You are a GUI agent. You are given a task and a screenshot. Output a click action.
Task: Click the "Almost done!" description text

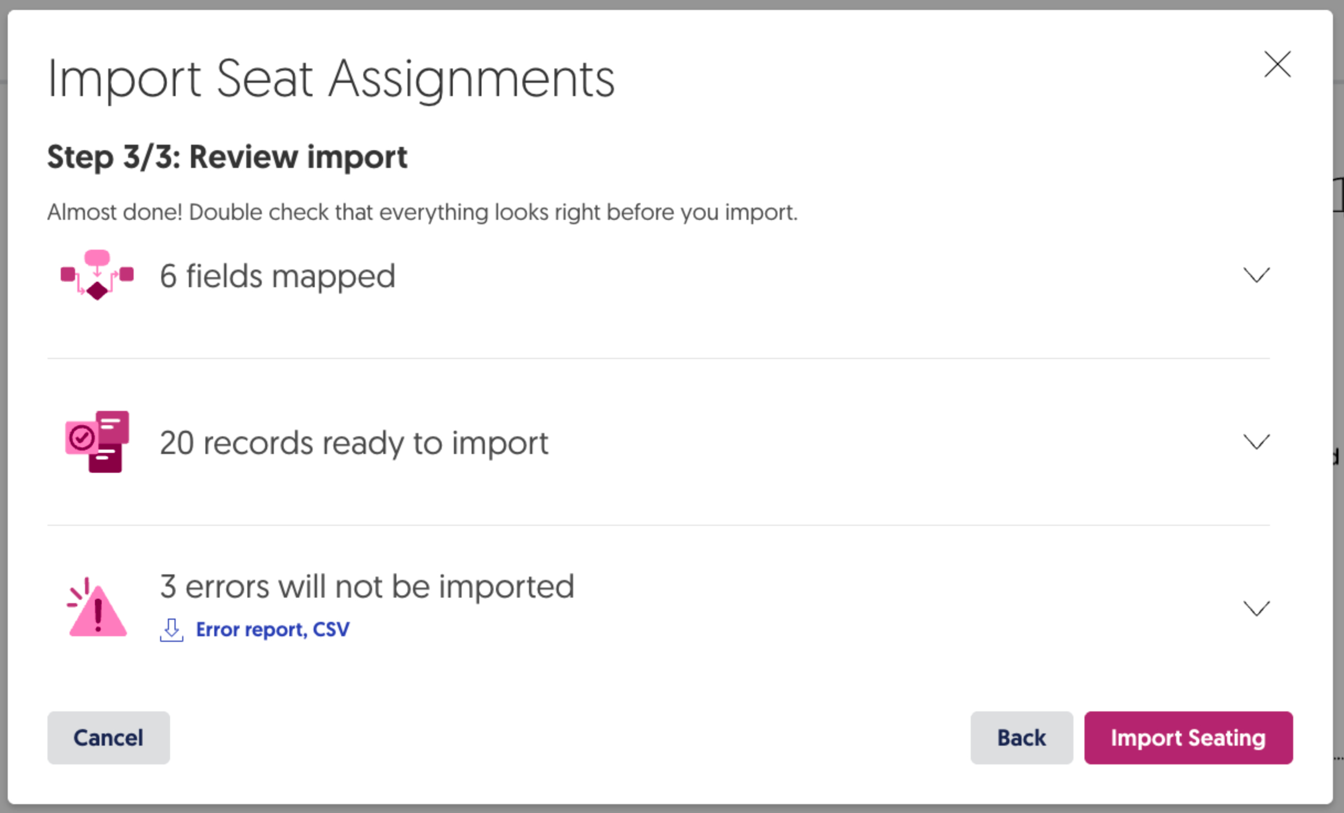pos(422,213)
